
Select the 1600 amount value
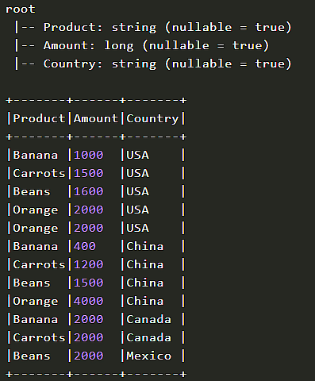(x=88, y=191)
